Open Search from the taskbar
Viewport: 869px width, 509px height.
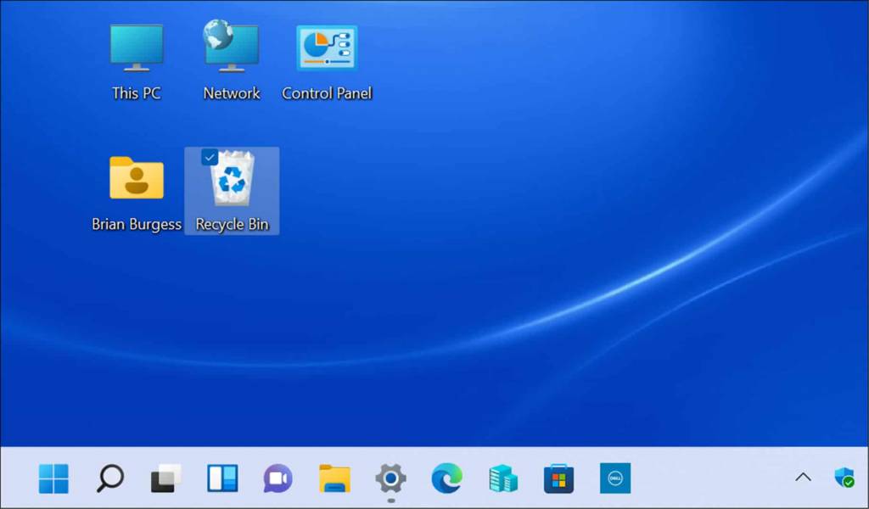pyautogui.click(x=110, y=478)
